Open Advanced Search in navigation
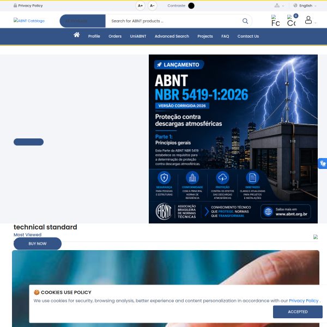Screen dimensions: 327x327 coord(172,37)
